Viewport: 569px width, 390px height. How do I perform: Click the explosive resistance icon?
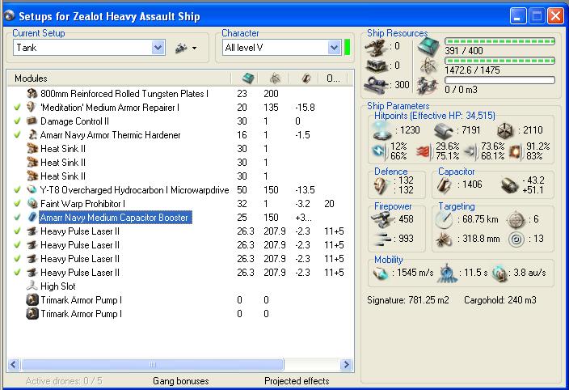tap(516, 151)
